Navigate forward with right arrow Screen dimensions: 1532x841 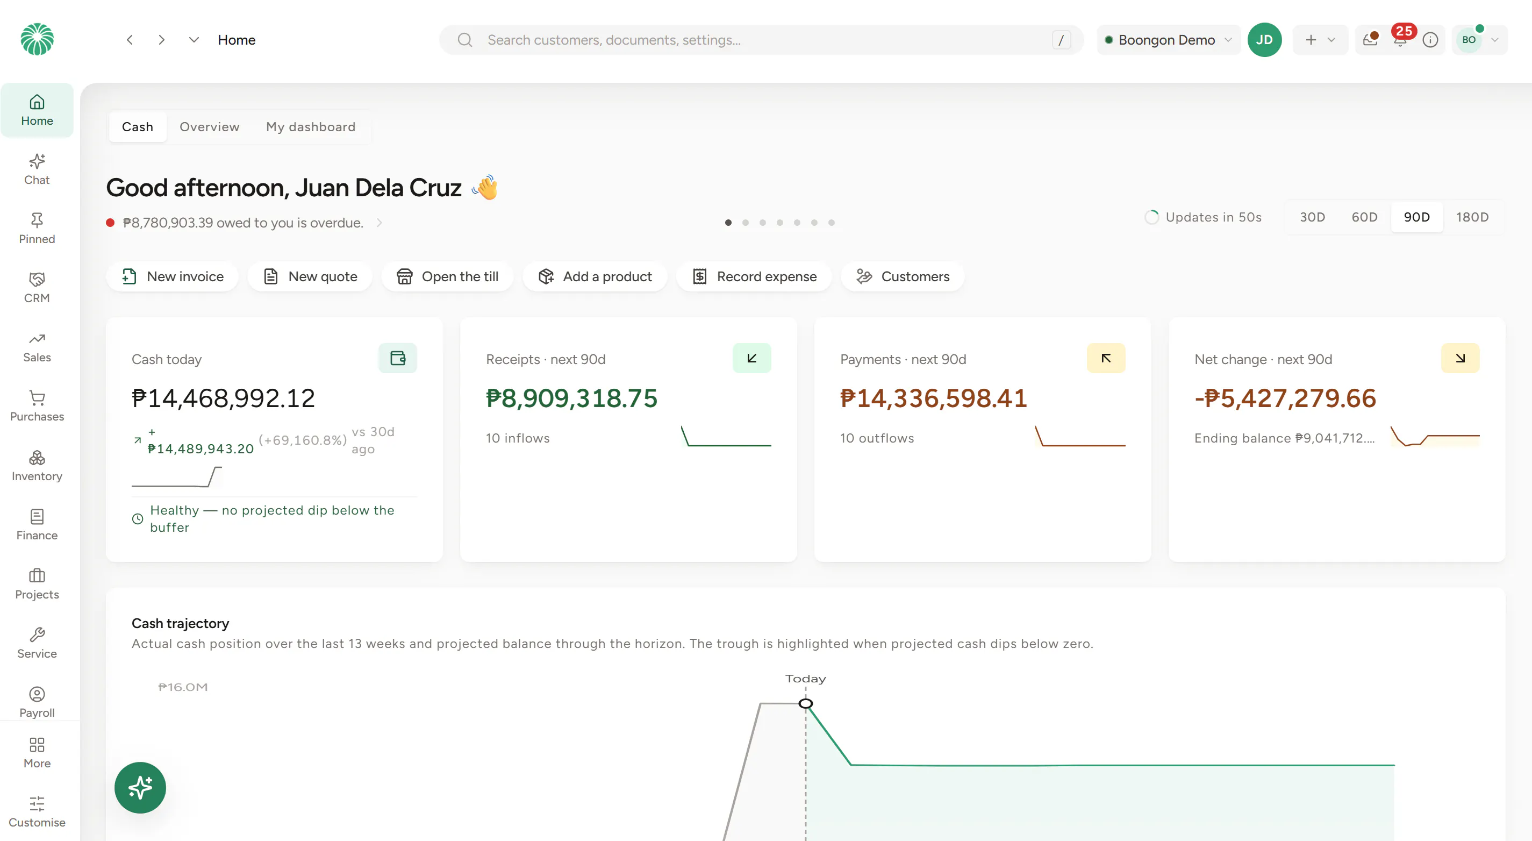pyautogui.click(x=162, y=40)
